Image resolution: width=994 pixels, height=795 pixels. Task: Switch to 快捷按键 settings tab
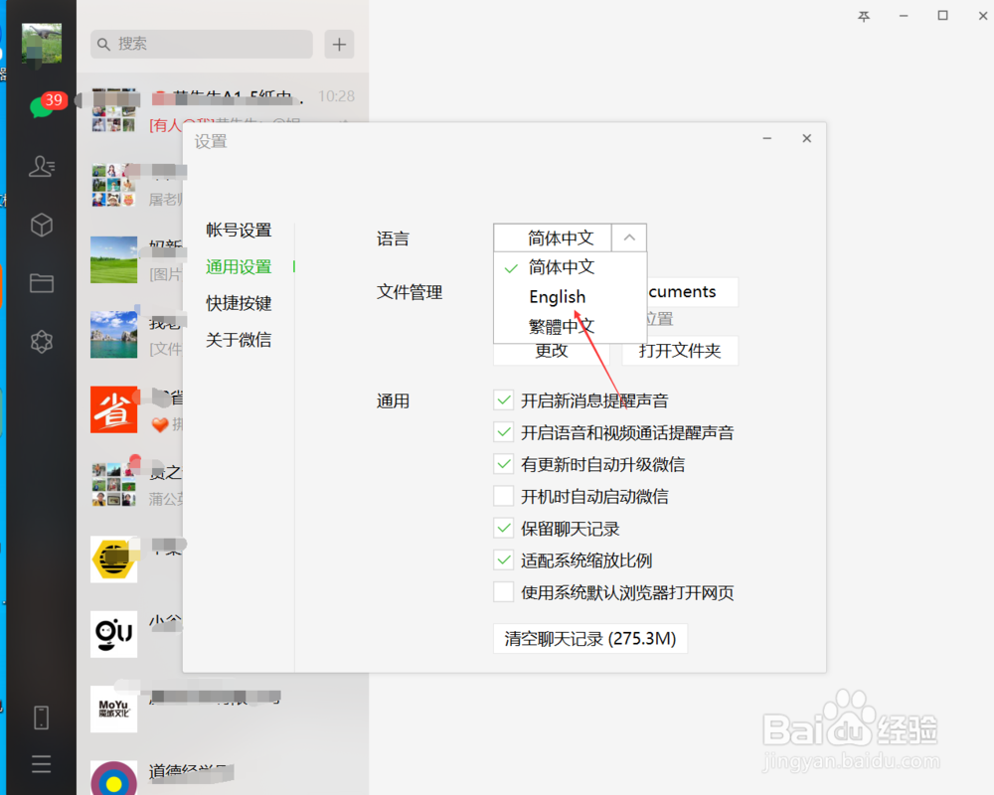[239, 303]
